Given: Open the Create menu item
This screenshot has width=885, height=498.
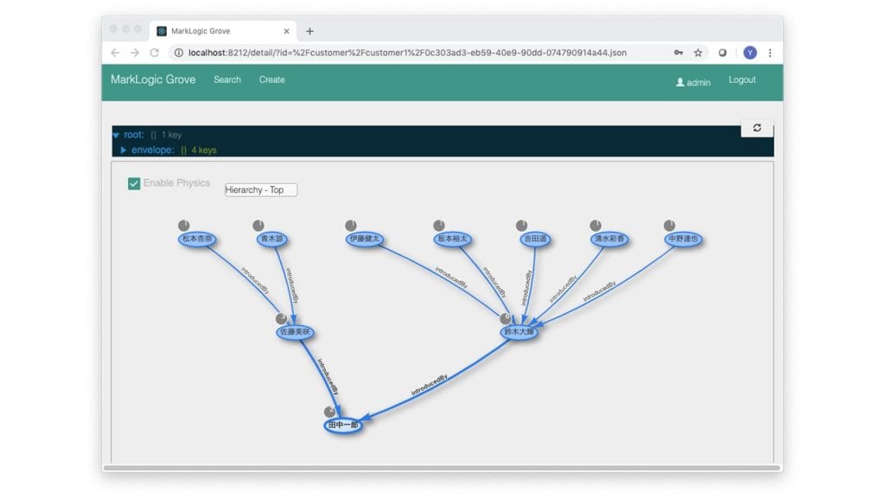Looking at the screenshot, I should point(271,80).
